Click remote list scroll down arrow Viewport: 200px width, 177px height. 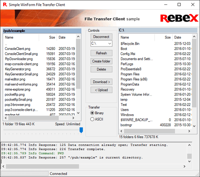click(x=78, y=113)
